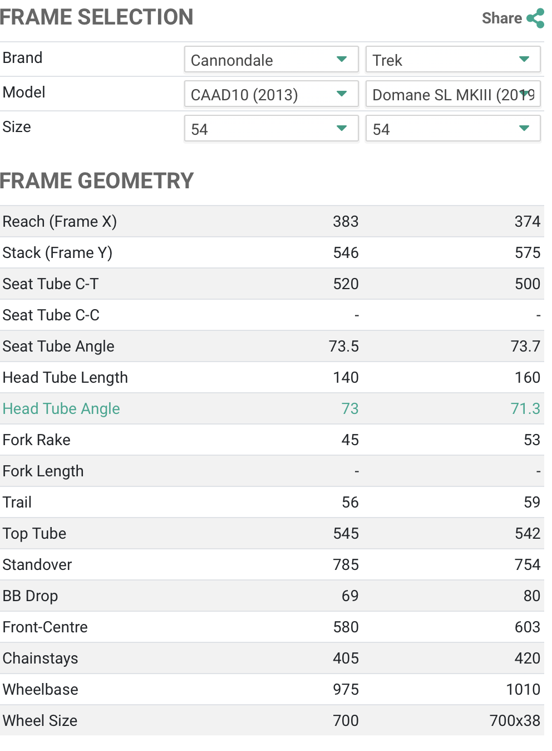Select the Top Tube row label
552x751 pixels.
pyautogui.click(x=34, y=534)
